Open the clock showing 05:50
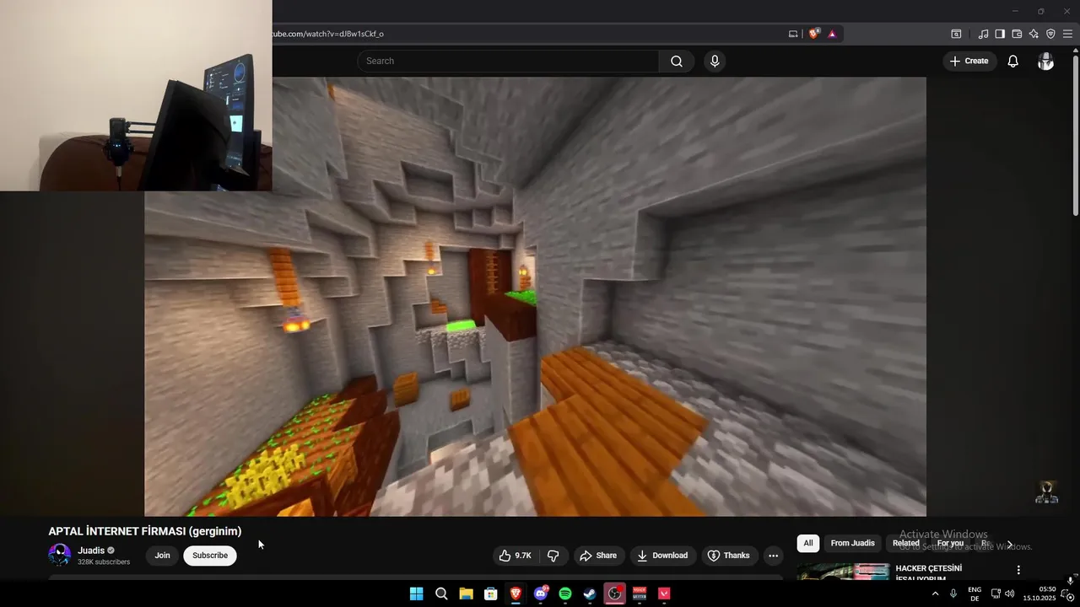The image size is (1080, 607). point(1039,594)
